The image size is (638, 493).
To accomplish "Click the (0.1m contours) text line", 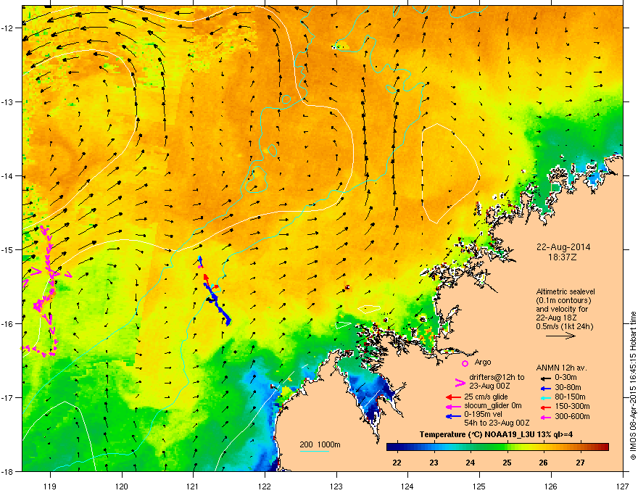I will 563,301.
